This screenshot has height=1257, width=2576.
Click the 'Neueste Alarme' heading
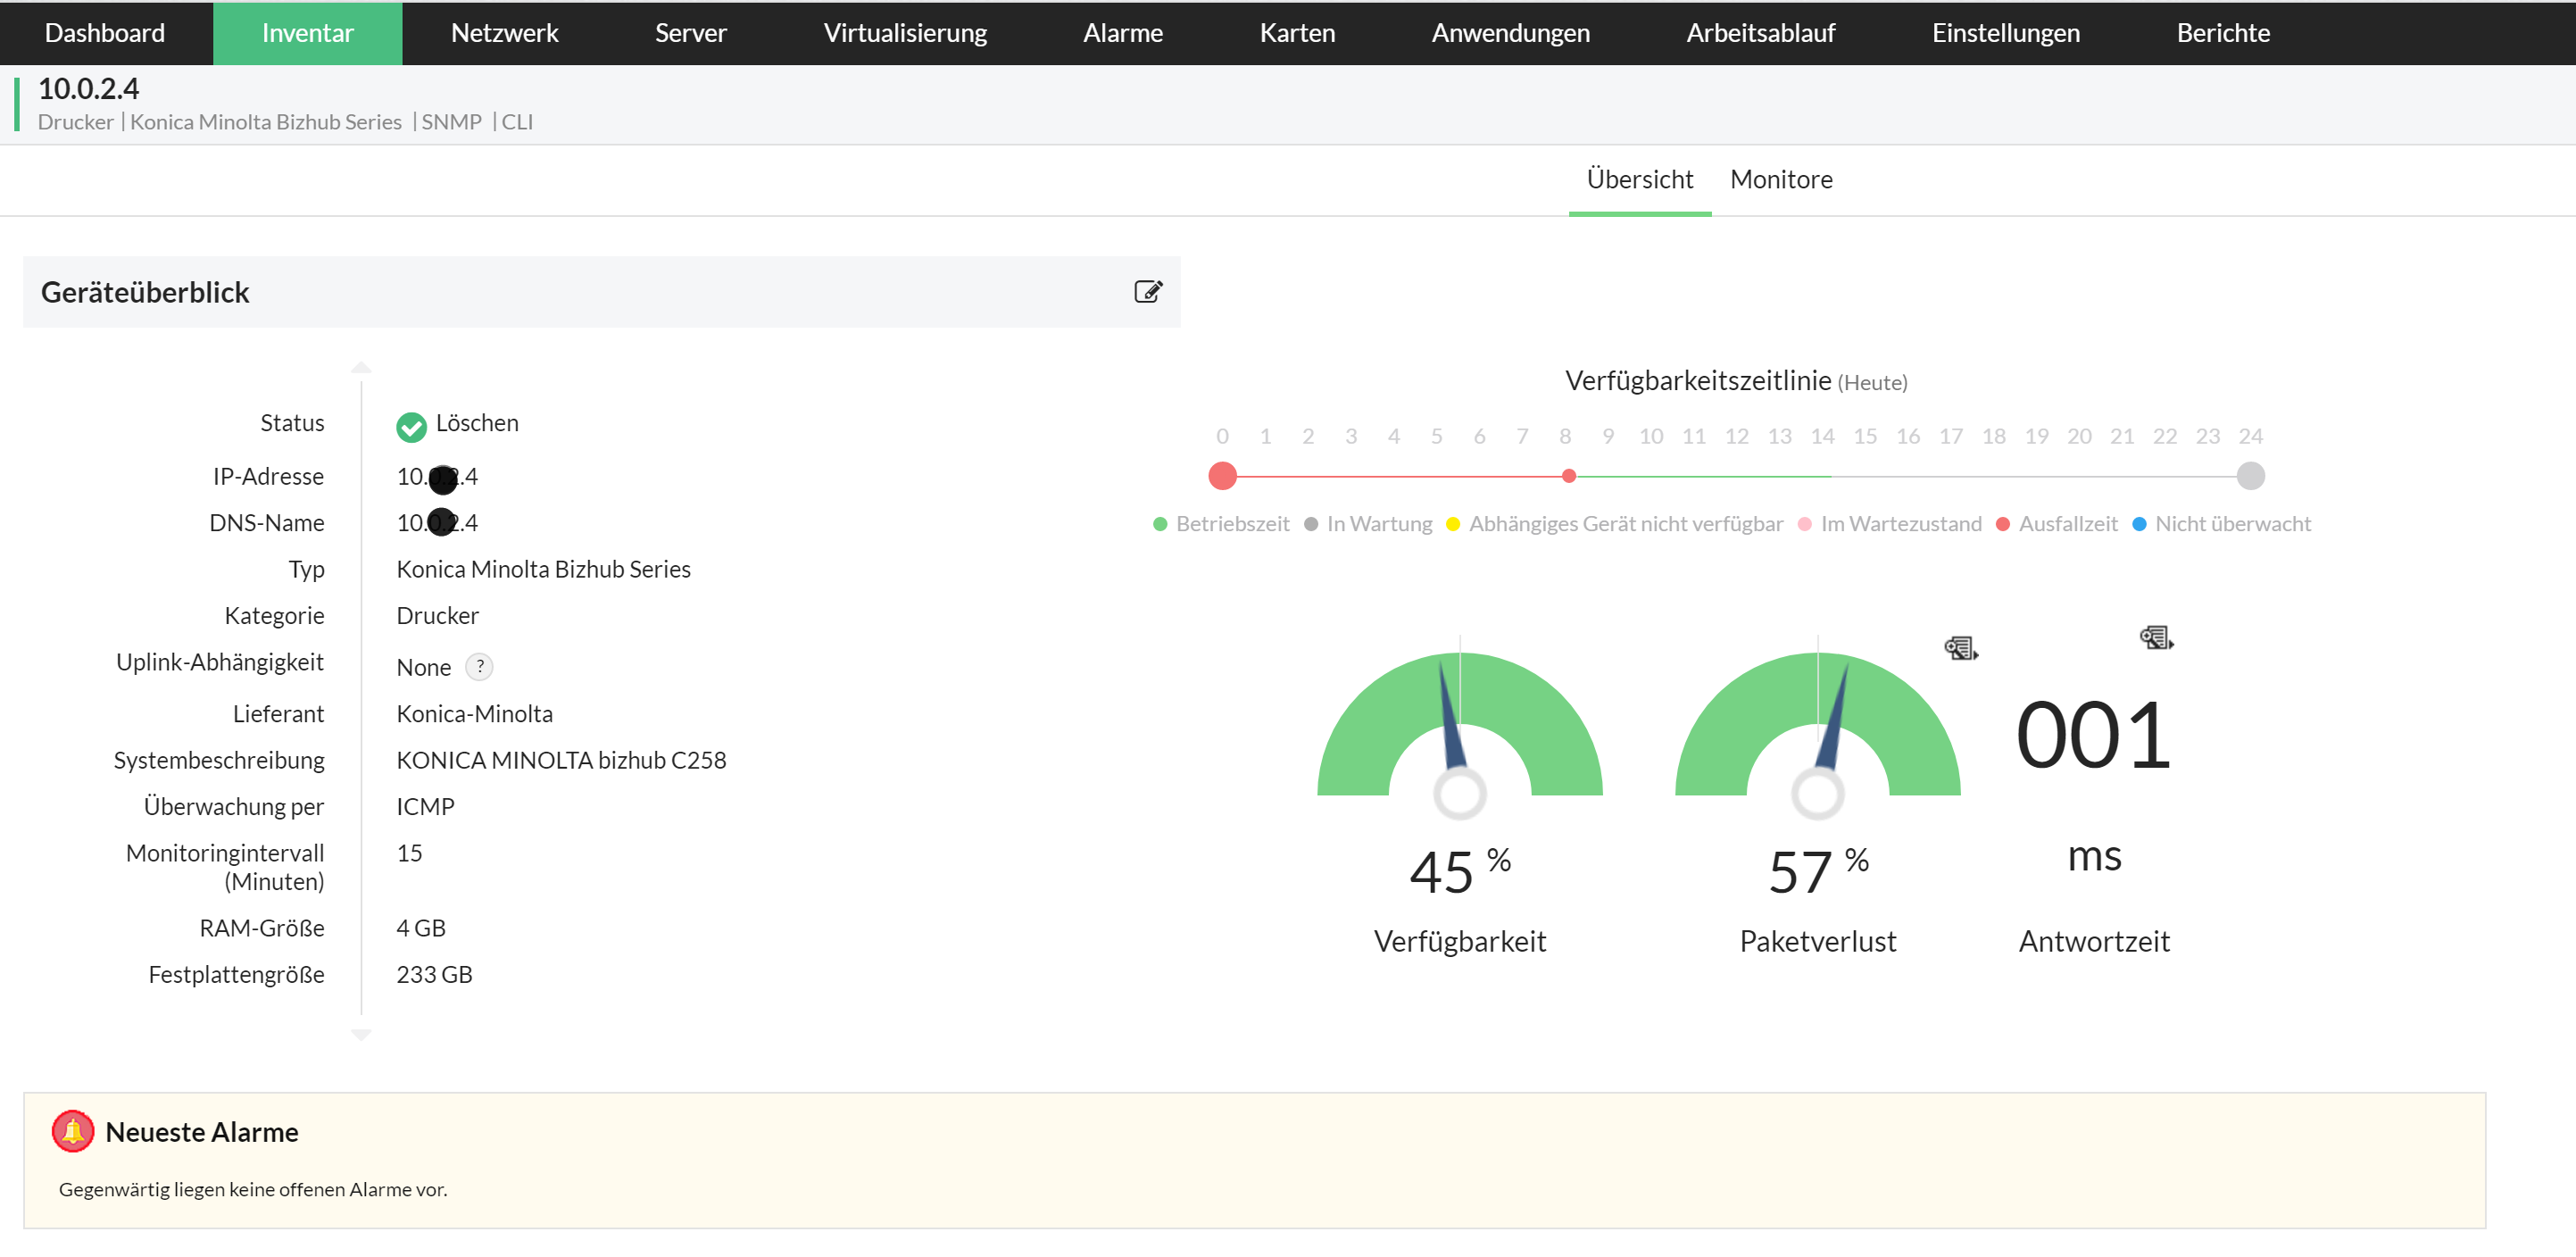click(202, 1132)
